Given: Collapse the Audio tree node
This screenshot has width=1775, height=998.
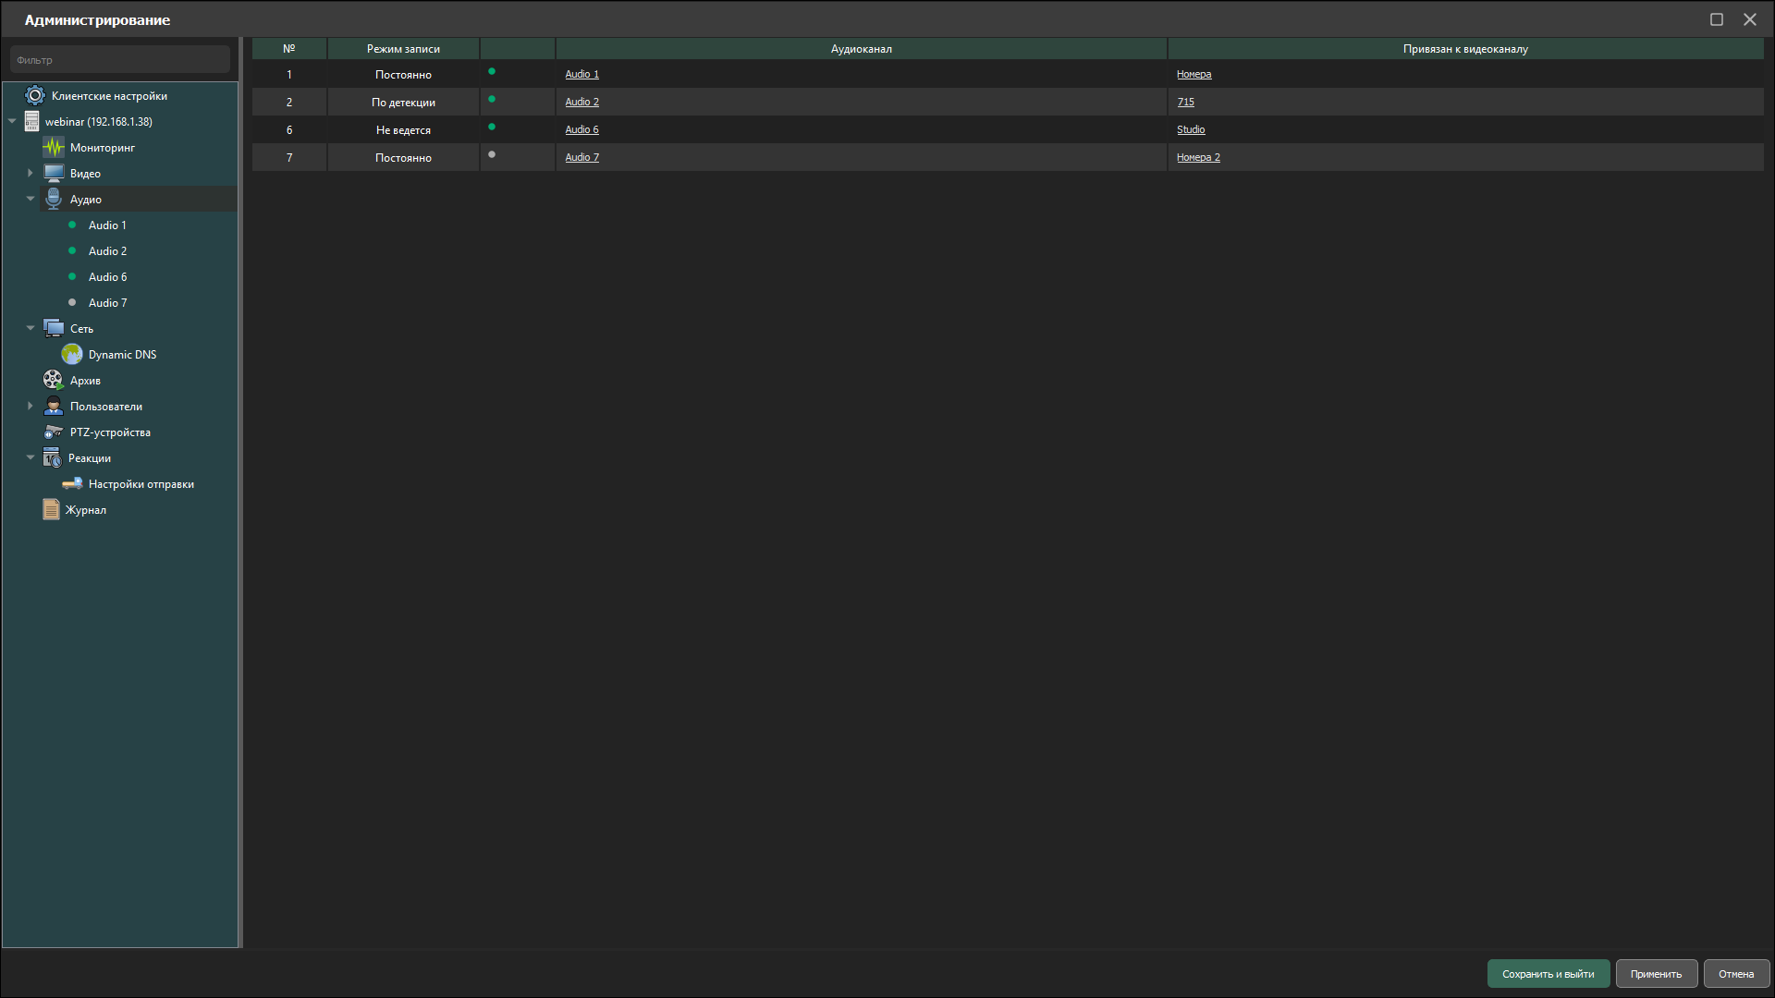Looking at the screenshot, I should 30,200.
